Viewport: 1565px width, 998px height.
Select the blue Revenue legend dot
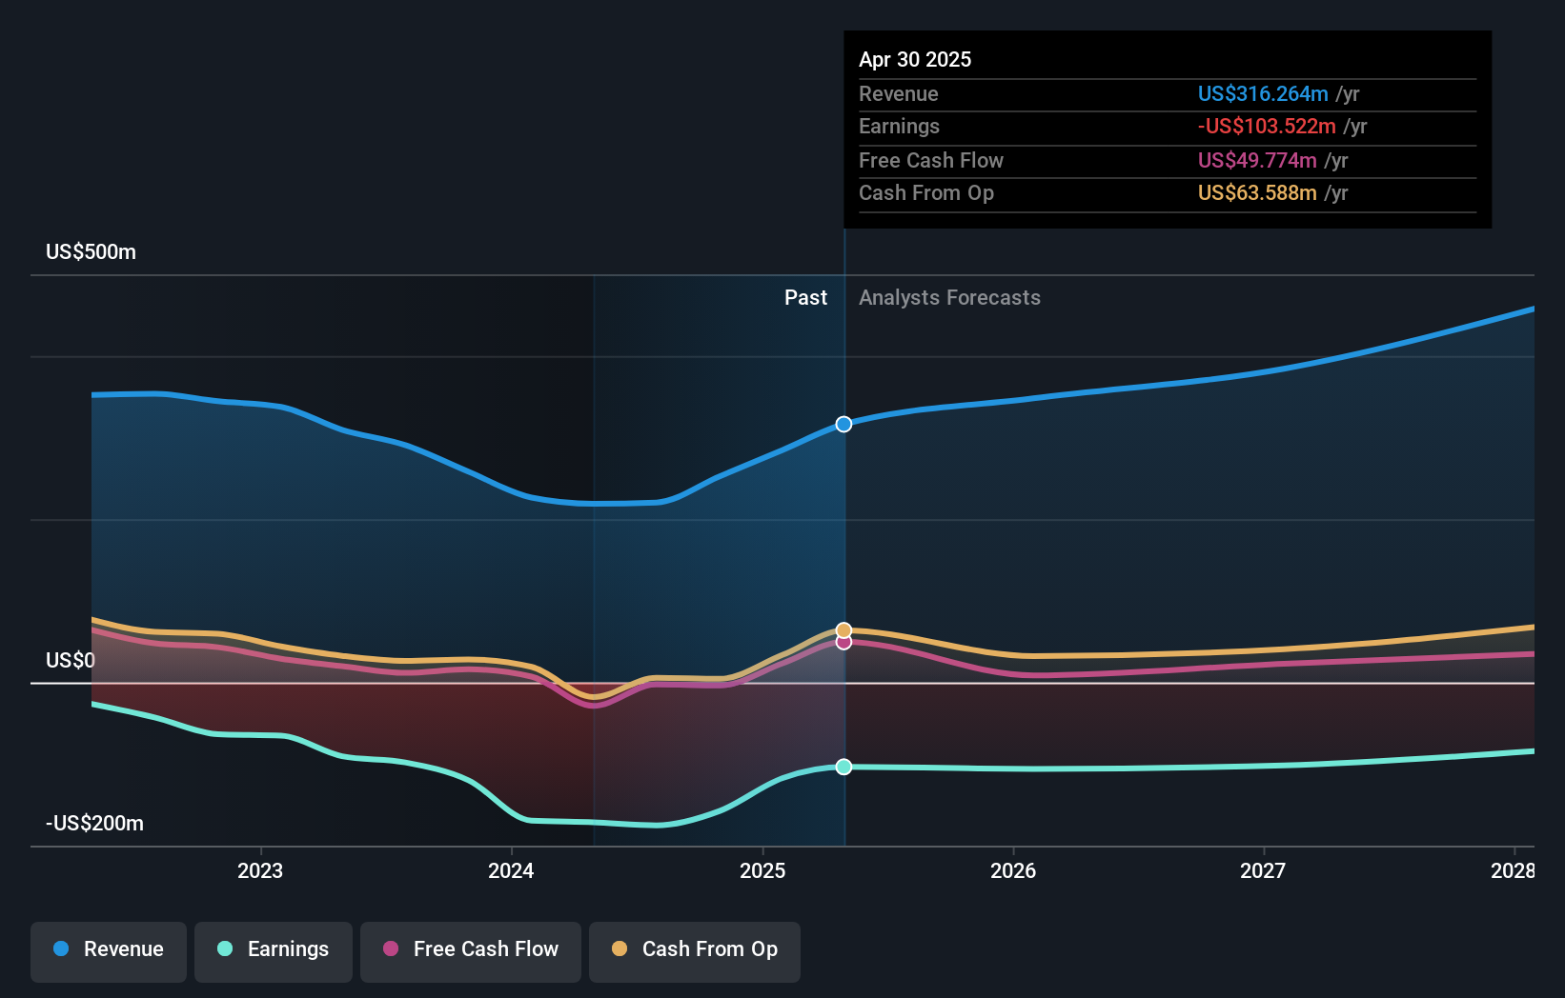coord(60,949)
